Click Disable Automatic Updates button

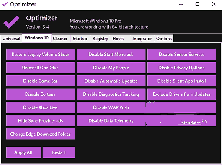click(x=111, y=81)
